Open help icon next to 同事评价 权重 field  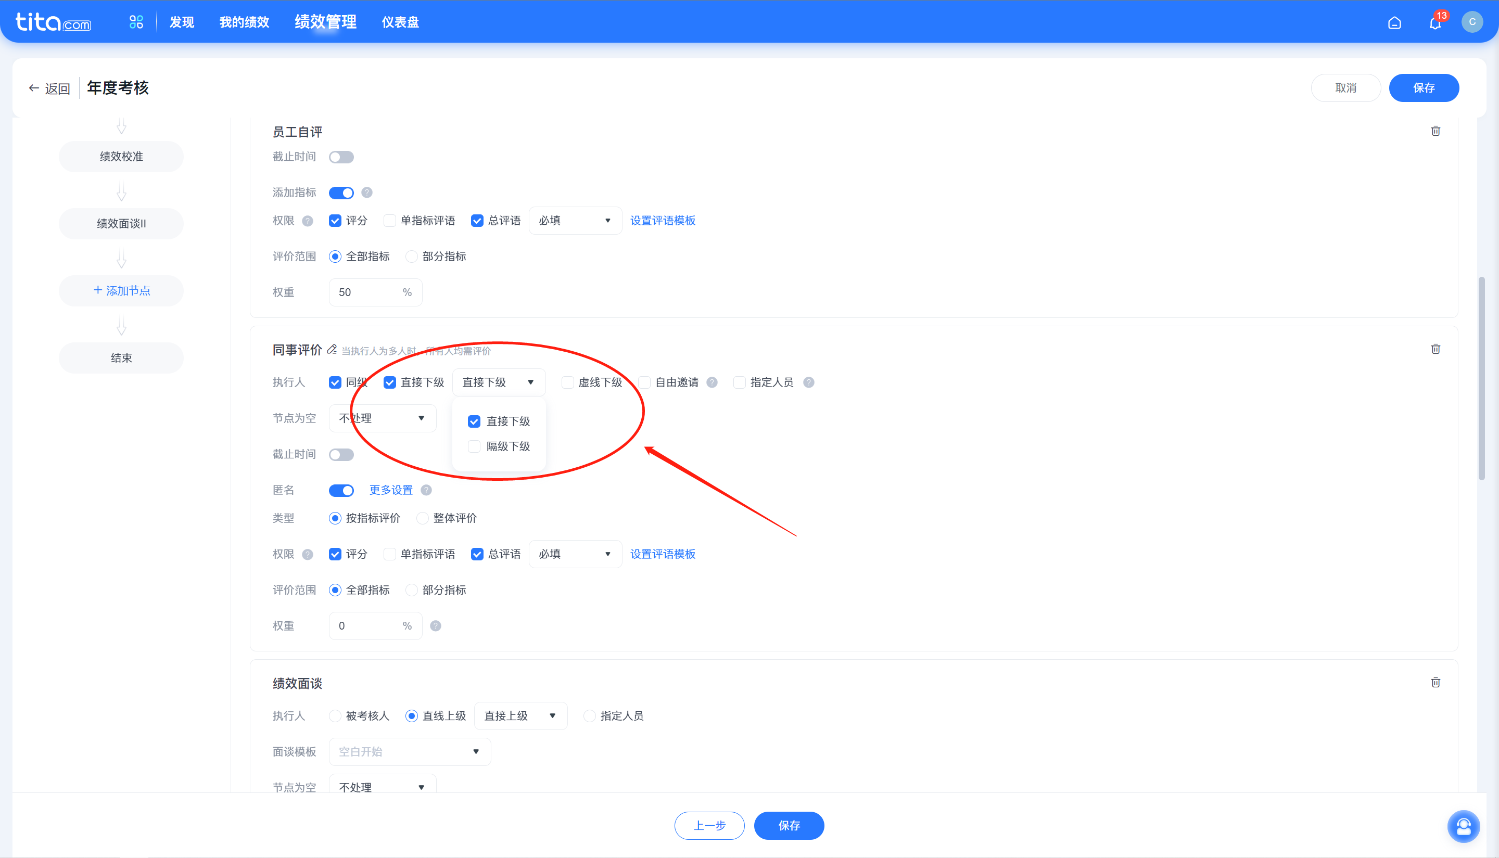click(x=436, y=626)
